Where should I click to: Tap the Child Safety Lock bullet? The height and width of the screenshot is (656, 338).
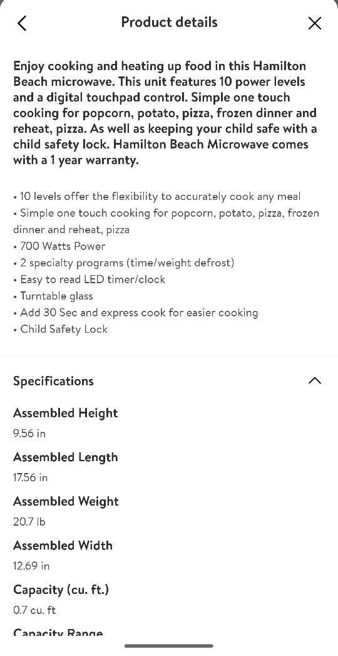pos(61,330)
